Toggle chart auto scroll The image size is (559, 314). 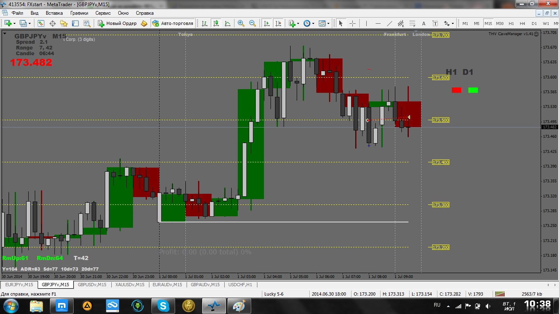(267, 23)
